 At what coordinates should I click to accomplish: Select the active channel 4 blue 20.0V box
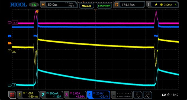98,95
